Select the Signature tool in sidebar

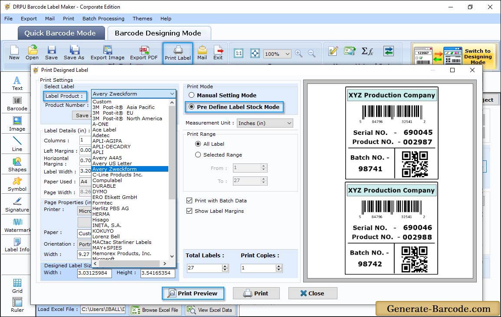click(x=17, y=205)
